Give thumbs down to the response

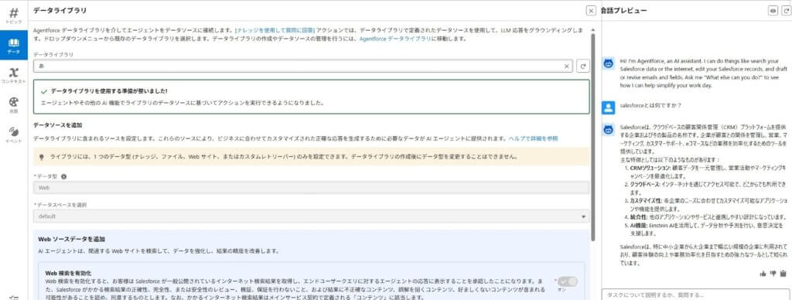(x=773, y=273)
